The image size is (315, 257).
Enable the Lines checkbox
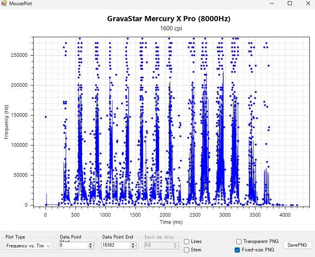coord(186,241)
